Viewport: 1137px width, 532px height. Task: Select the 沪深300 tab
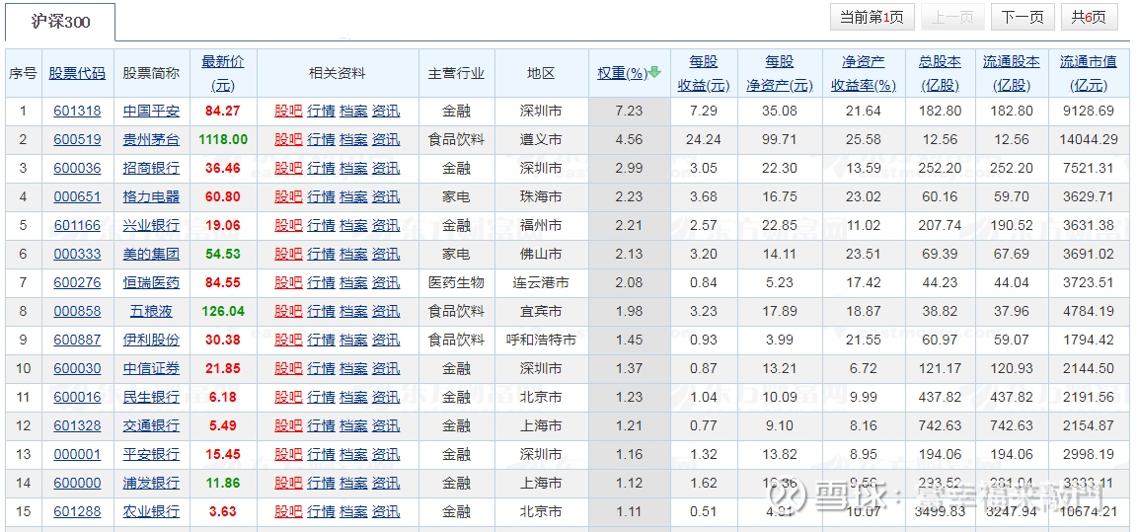60,21
